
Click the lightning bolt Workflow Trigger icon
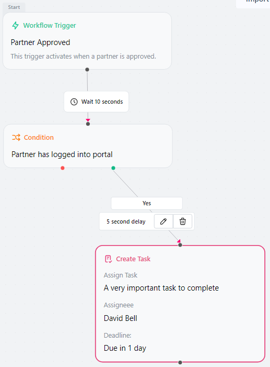point(16,25)
